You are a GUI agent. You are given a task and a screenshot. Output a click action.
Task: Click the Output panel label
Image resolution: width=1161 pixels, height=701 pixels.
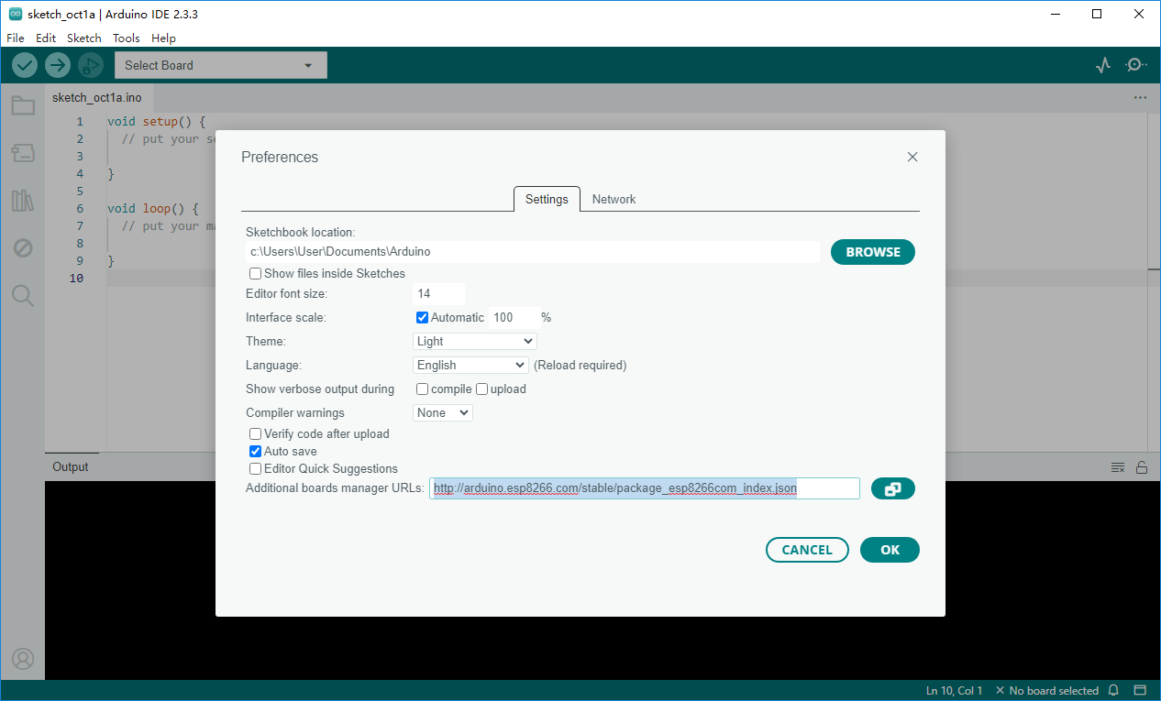coord(71,466)
